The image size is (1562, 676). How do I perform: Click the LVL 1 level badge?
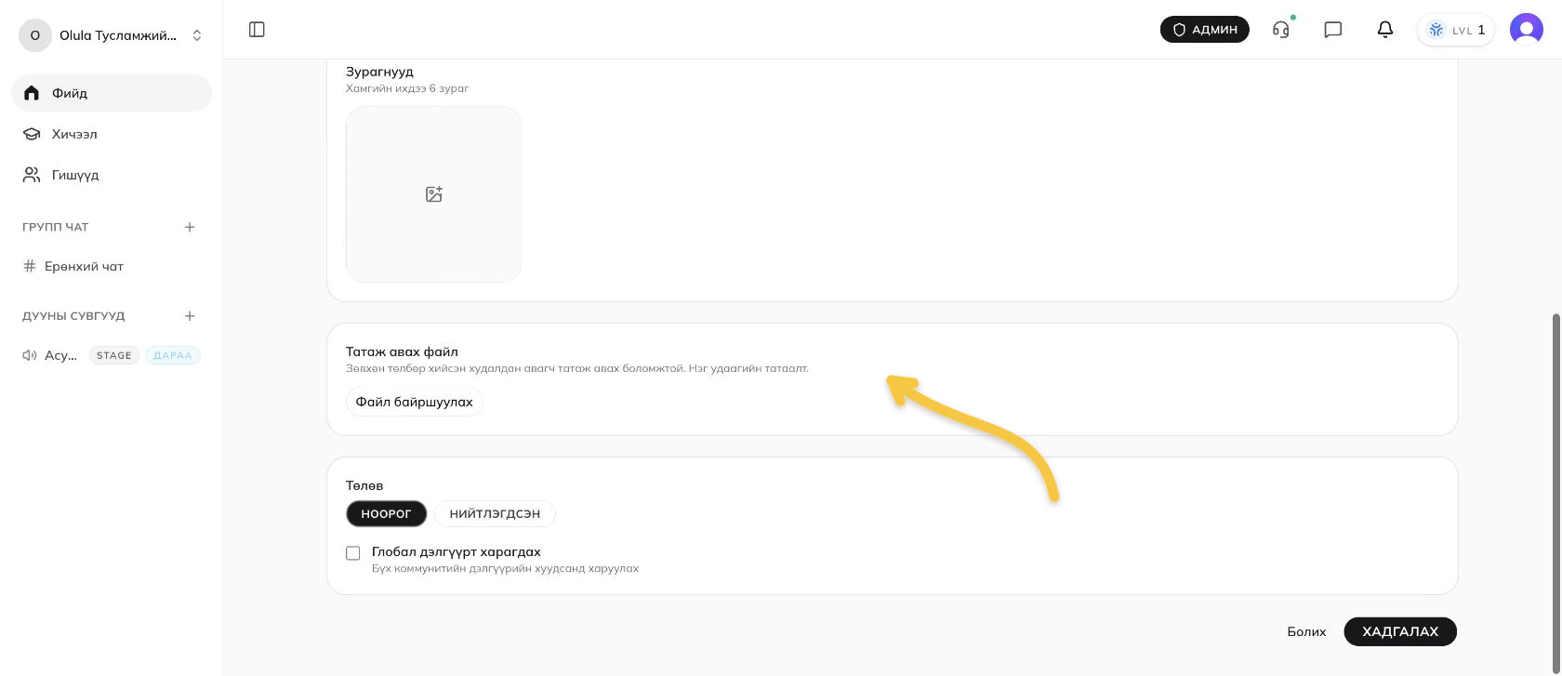1456,30
